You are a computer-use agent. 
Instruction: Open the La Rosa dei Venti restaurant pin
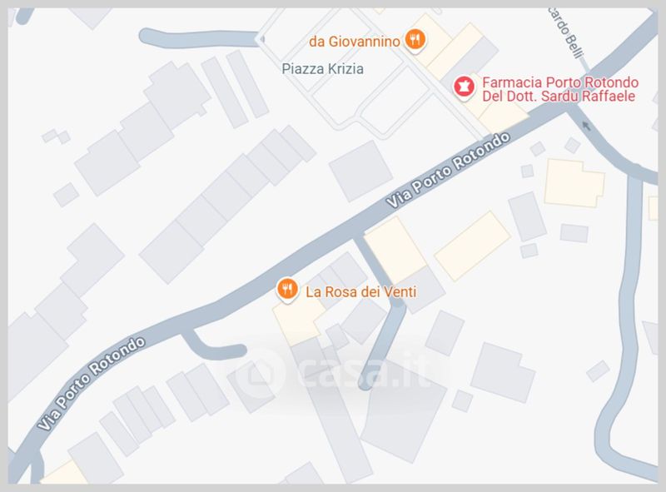pos(287,290)
